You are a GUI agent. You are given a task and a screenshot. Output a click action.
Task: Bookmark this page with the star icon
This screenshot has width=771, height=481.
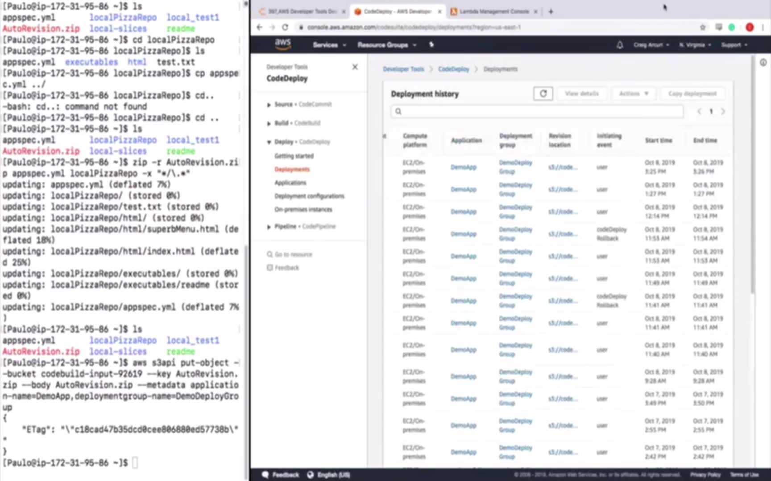click(x=703, y=27)
